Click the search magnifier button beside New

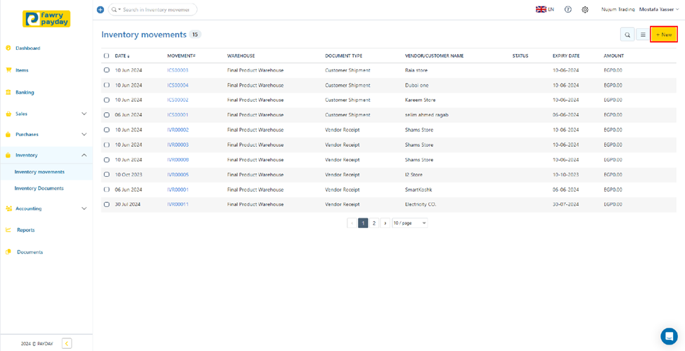(626, 34)
